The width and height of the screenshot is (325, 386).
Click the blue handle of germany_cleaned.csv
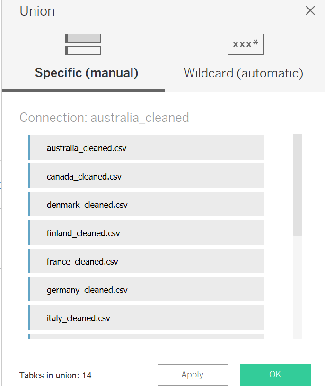point(29,290)
